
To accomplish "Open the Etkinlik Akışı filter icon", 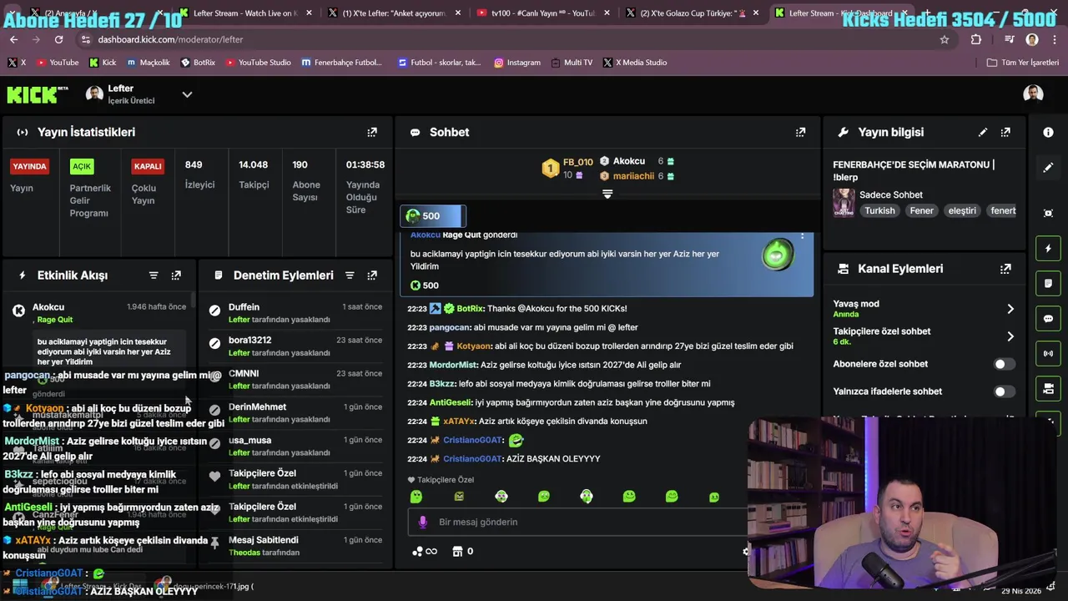I will (x=154, y=275).
